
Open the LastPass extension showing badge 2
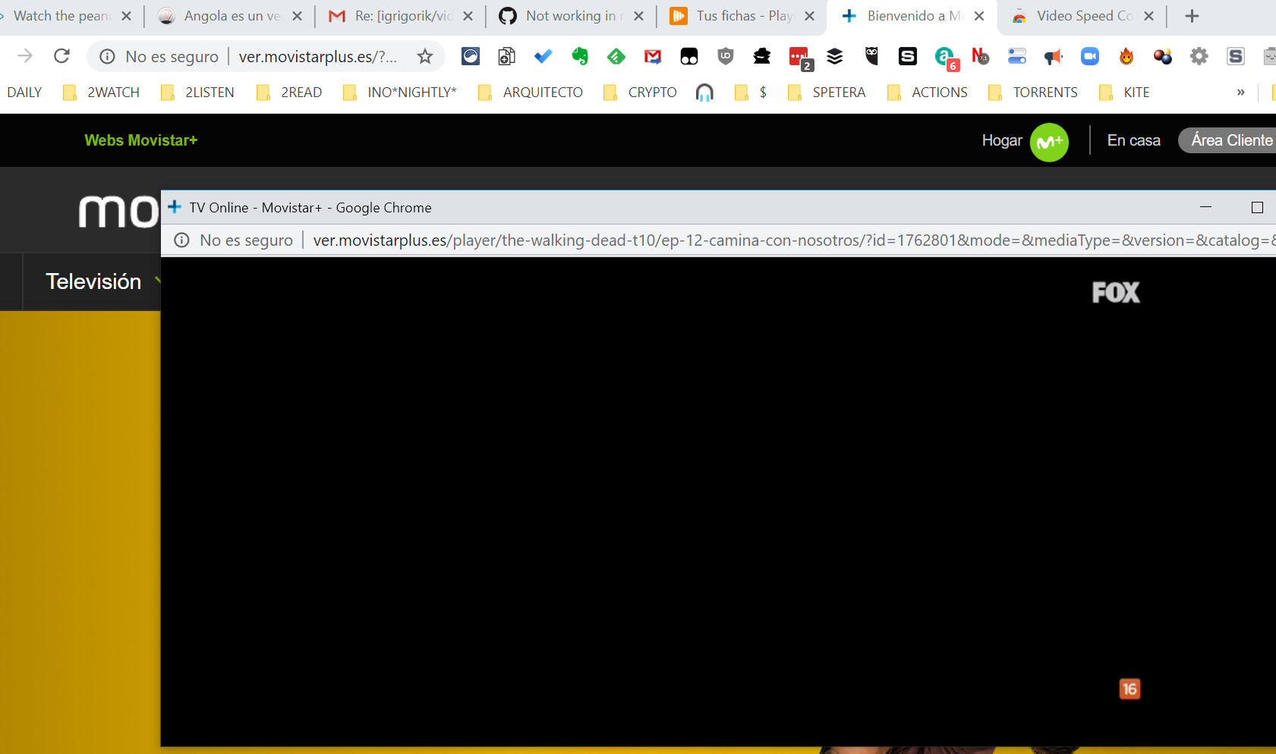[x=799, y=56]
